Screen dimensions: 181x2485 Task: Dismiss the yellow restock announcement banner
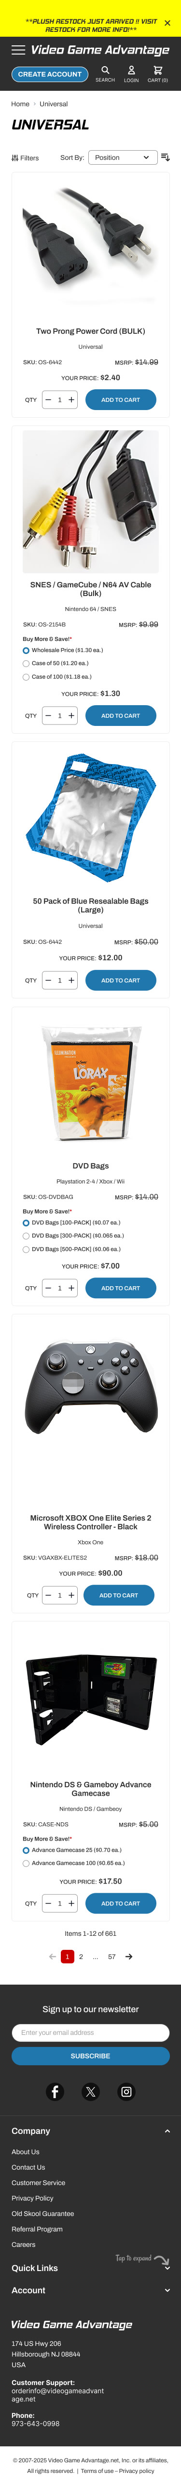pos(167,23)
